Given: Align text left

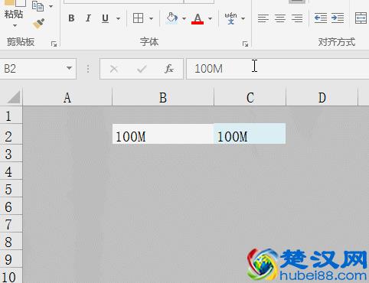Looking at the screenshot, I should (x=263, y=18).
